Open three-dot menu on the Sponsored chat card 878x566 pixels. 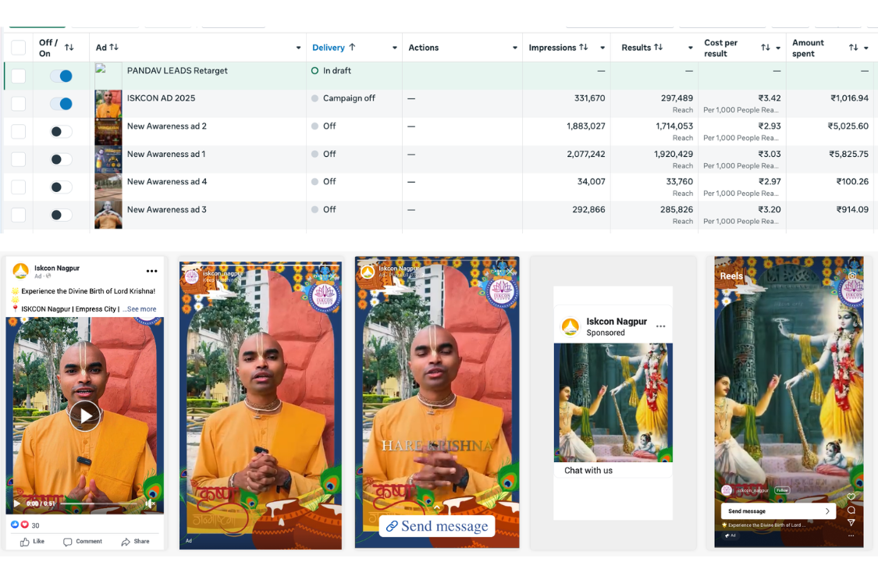click(x=660, y=326)
